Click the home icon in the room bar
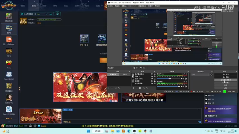The height and width of the screenshot is (134, 239). coord(22,14)
